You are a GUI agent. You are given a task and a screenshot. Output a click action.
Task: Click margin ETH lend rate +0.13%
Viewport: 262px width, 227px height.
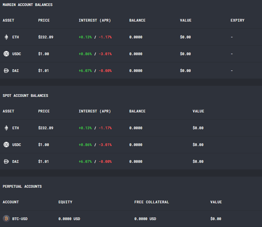click(x=85, y=37)
